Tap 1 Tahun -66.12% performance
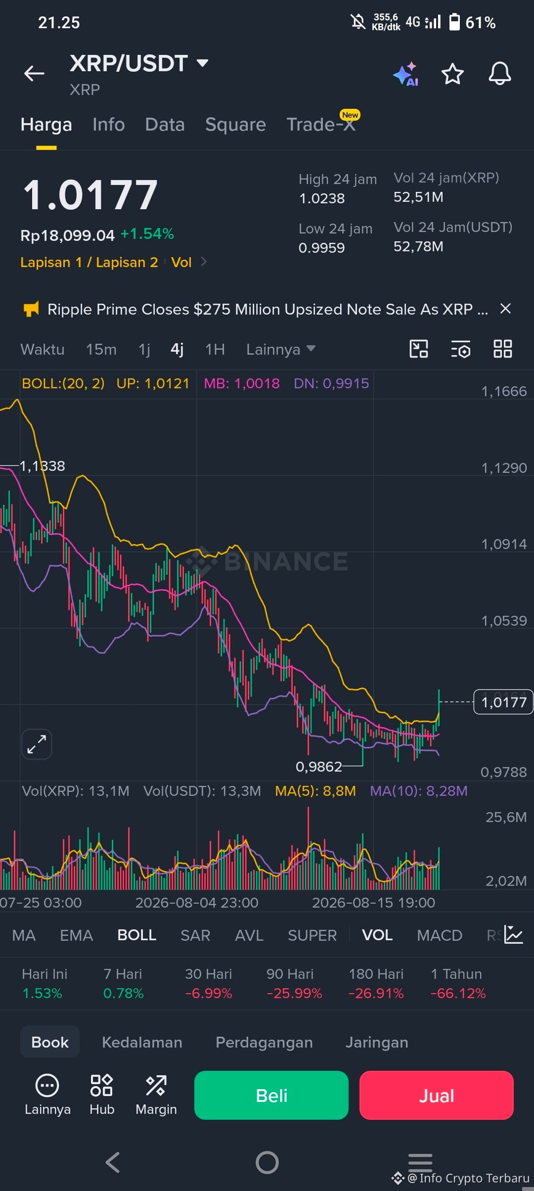The height and width of the screenshot is (1191, 534). [x=458, y=983]
